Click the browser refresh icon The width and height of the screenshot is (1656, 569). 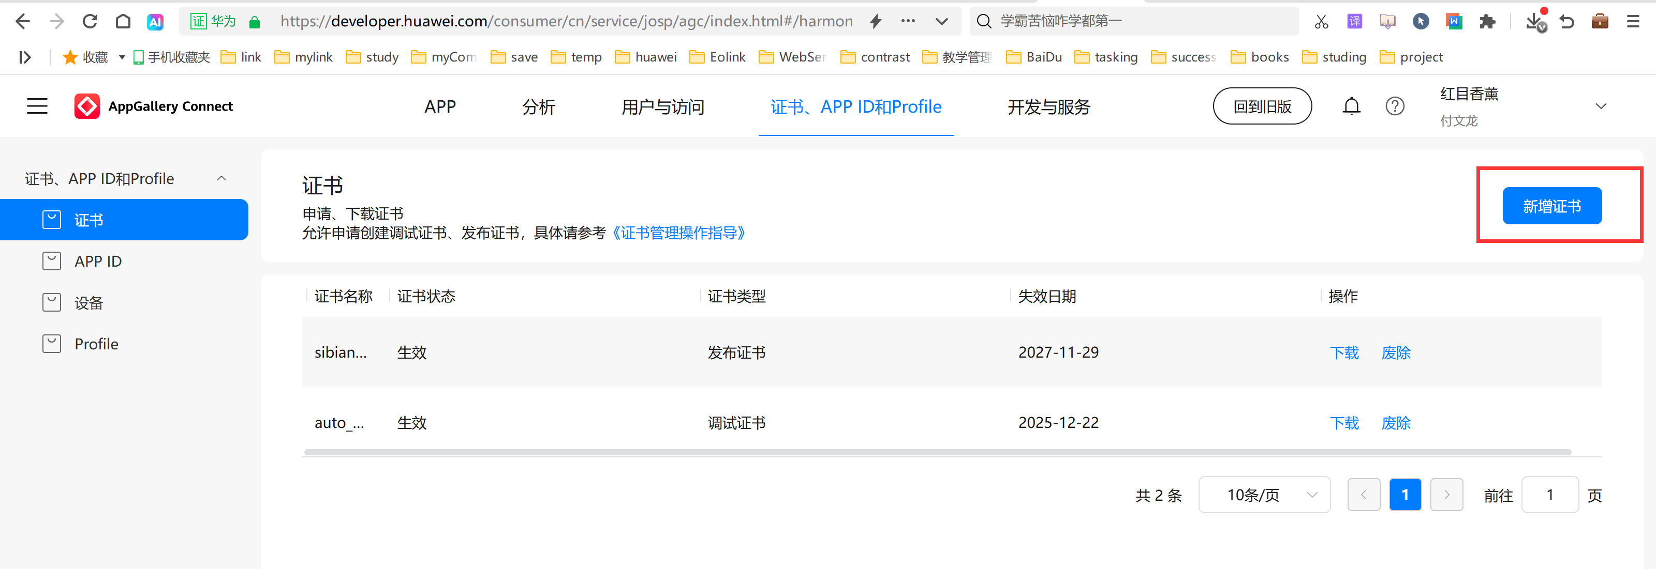click(90, 21)
